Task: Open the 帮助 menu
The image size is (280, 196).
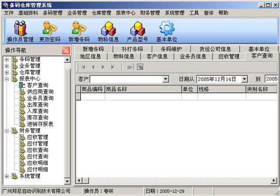Action: click(223, 13)
